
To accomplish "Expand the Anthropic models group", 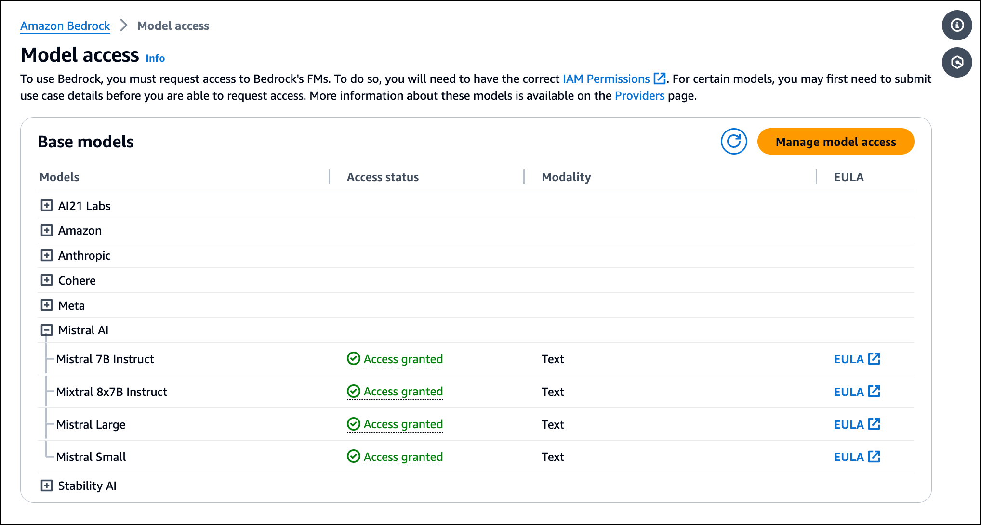I will click(47, 255).
